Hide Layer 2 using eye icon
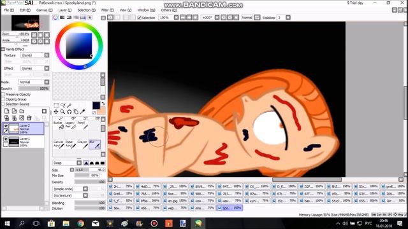 pyautogui.click(x=6, y=126)
